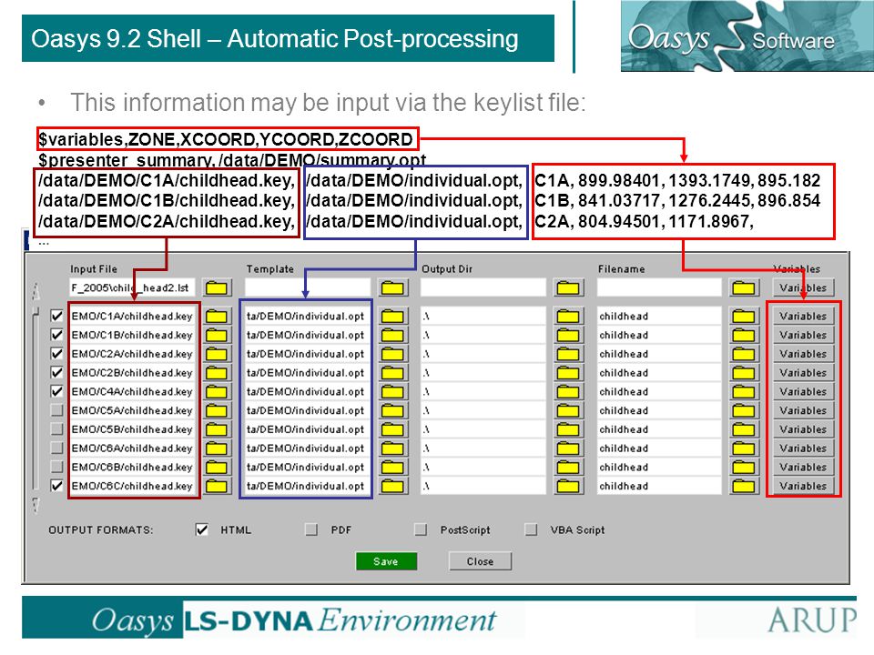Browse template folder in the C5B row
874x655 pixels.
point(392,430)
